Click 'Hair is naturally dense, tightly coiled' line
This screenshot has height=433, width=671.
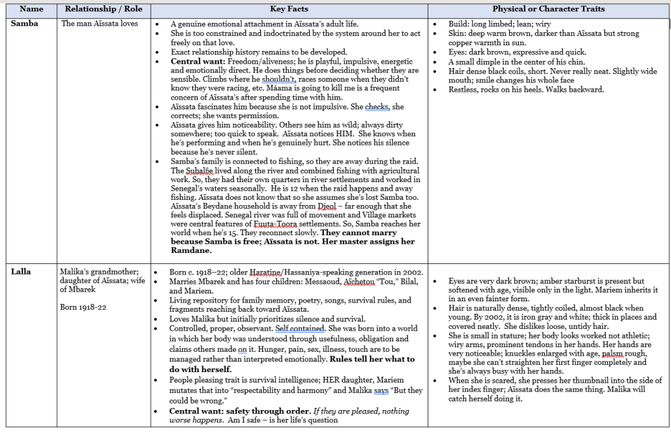tap(546, 308)
